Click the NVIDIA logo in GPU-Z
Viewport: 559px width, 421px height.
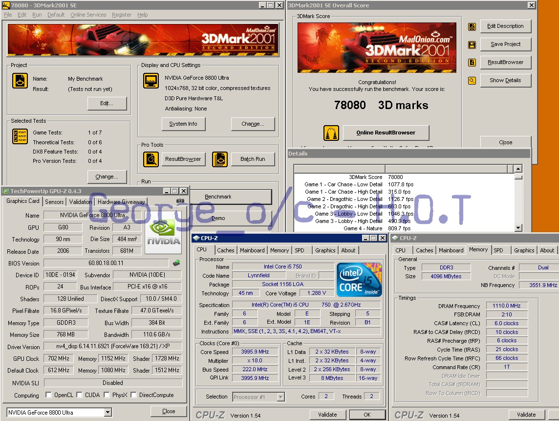164,233
